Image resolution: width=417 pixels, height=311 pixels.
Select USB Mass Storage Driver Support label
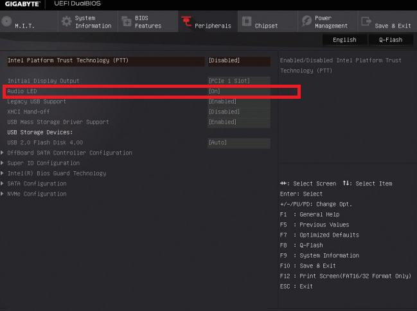[x=58, y=122]
